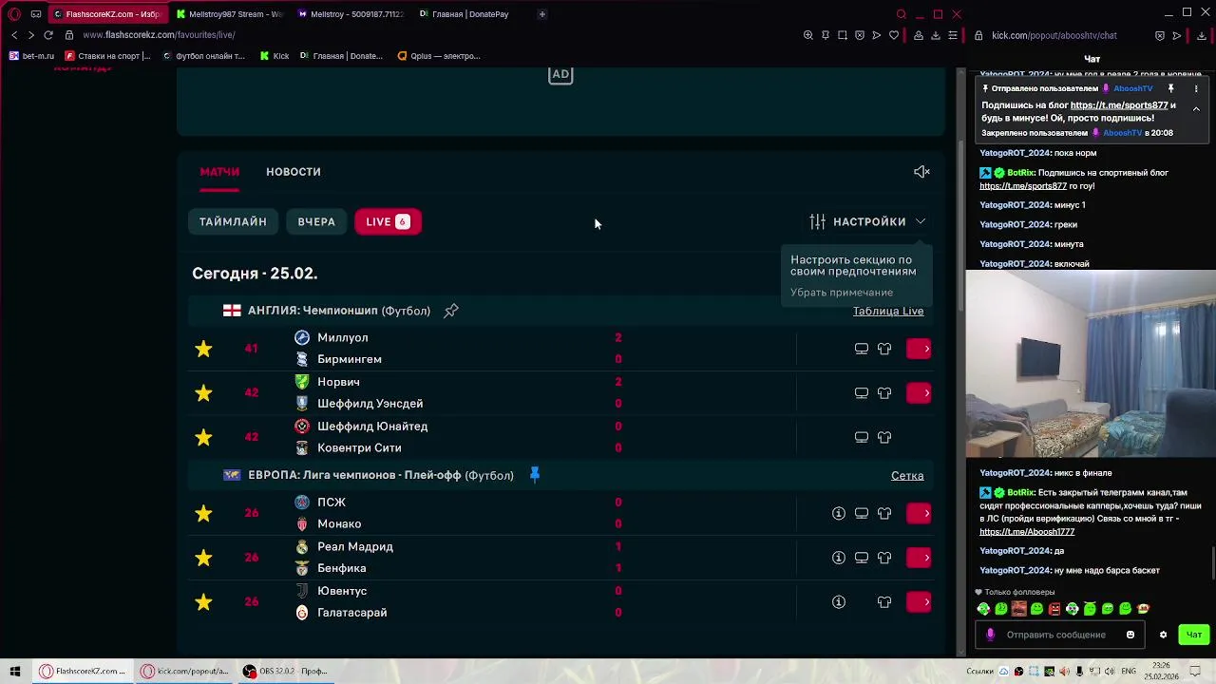Viewport: 1216px width, 684px height.
Task: Reload the flashscorekz page
Action: (x=48, y=35)
